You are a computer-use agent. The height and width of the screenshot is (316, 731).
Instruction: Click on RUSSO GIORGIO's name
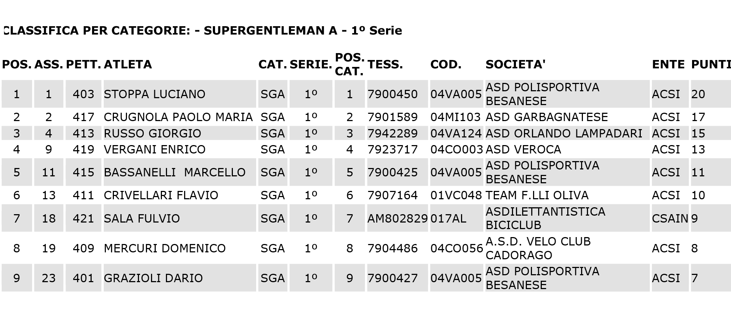[x=152, y=133]
